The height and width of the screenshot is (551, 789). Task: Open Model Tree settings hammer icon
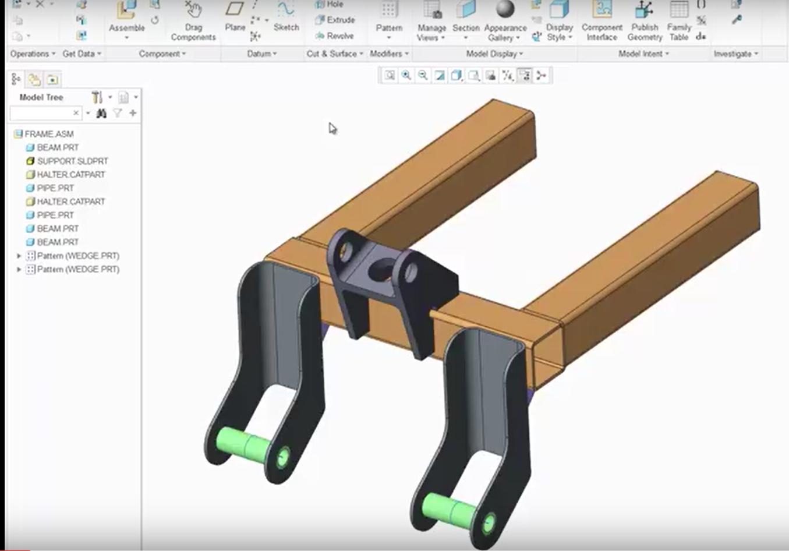[x=97, y=97]
